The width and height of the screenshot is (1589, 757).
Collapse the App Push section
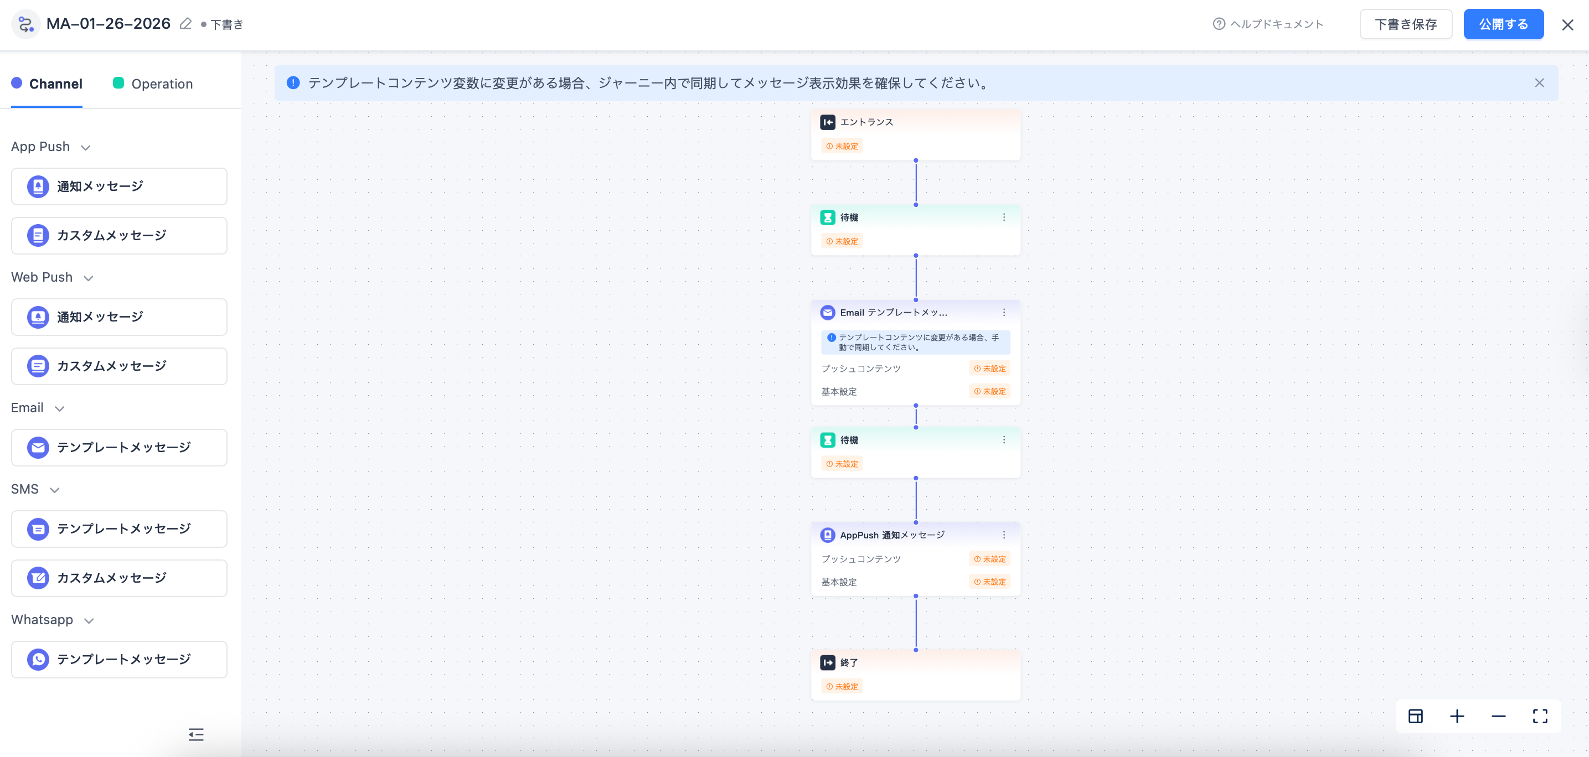[x=86, y=147]
